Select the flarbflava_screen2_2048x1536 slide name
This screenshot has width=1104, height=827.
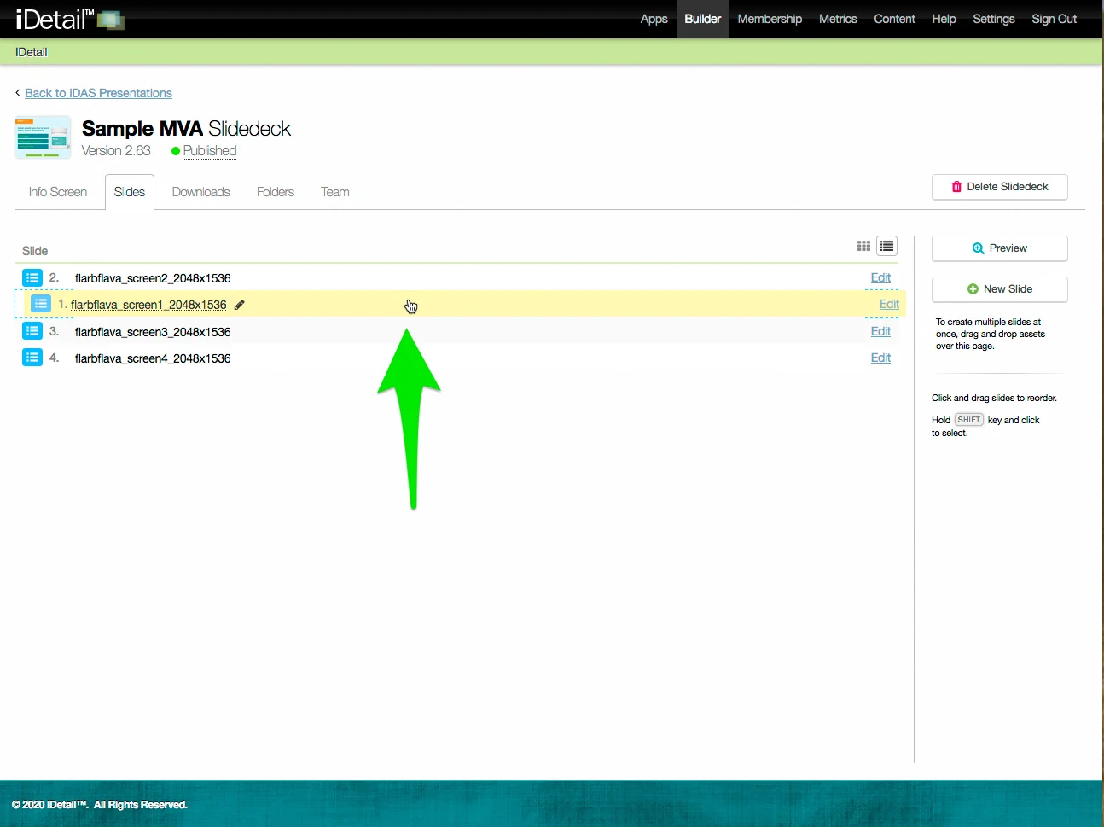(153, 278)
